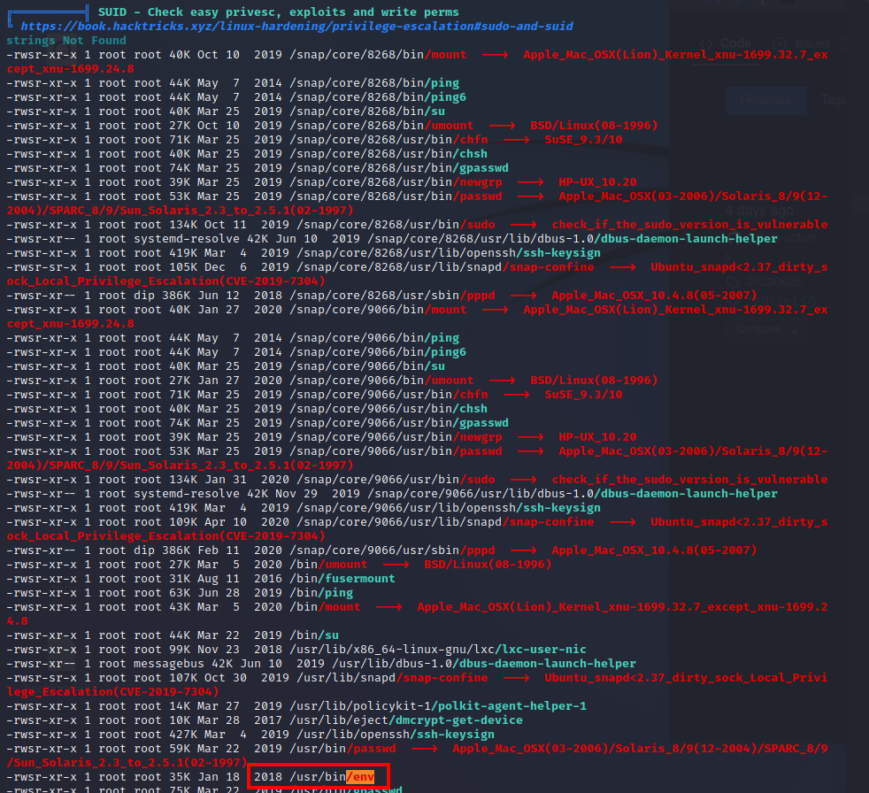This screenshot has height=793, width=869.
Task: Click the '4 days ago' release timestamp
Action: pos(759,212)
